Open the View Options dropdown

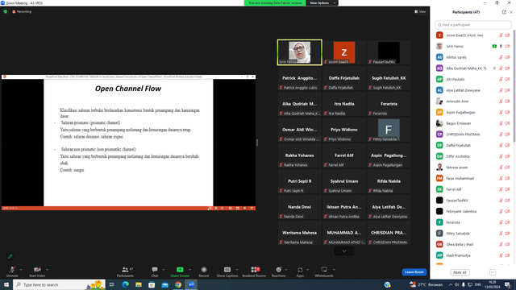point(322,3)
